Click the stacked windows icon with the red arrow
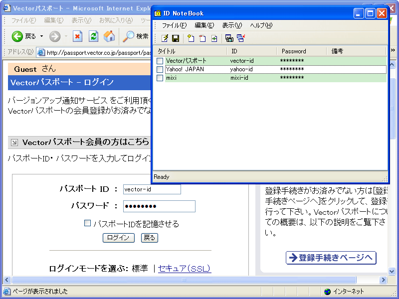Screen dimensions: 399x299 [x=241, y=38]
